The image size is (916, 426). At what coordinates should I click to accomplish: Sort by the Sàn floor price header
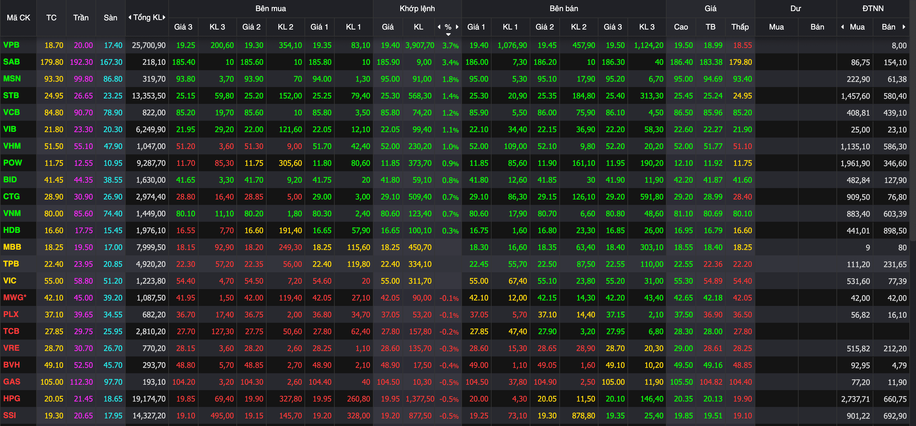[111, 18]
